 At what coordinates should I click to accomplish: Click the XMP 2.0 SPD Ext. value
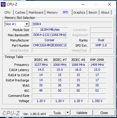click(101, 45)
